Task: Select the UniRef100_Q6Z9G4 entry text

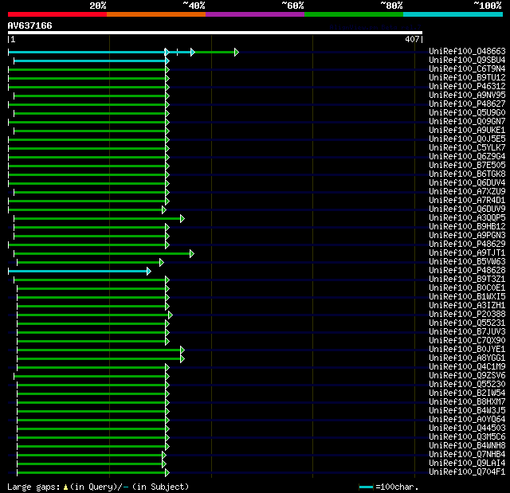Action: click(x=467, y=156)
